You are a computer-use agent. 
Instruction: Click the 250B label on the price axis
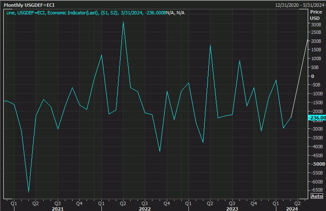coord(316,32)
